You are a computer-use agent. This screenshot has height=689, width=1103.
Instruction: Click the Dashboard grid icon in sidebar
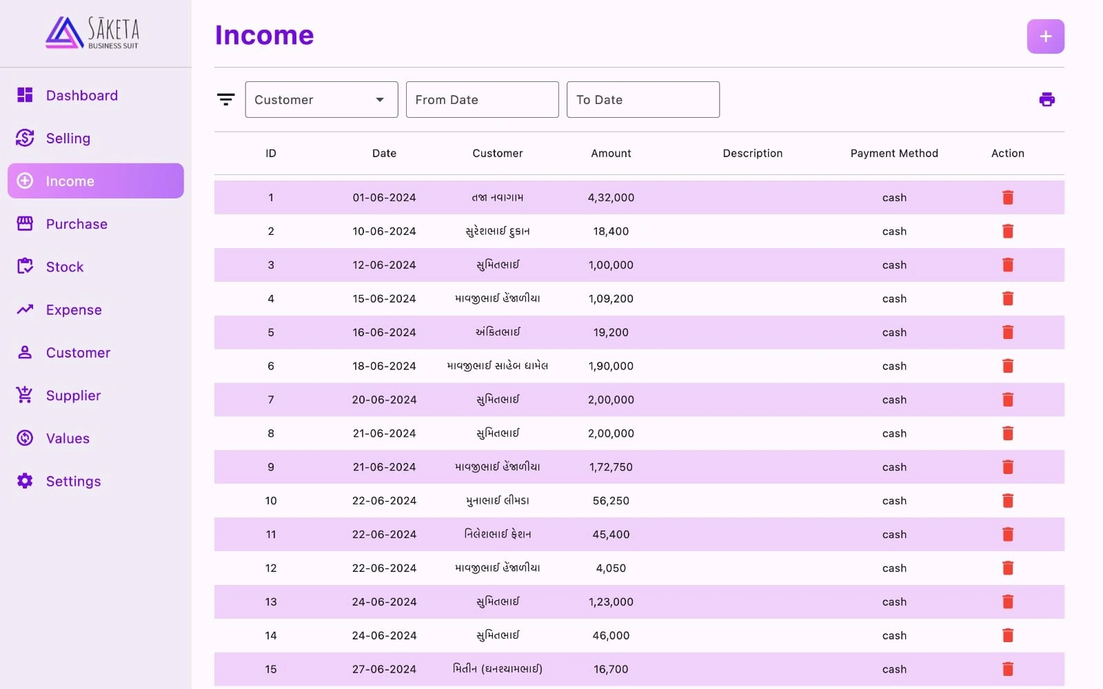25,95
